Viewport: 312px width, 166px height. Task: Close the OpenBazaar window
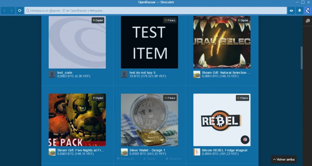[309, 2]
